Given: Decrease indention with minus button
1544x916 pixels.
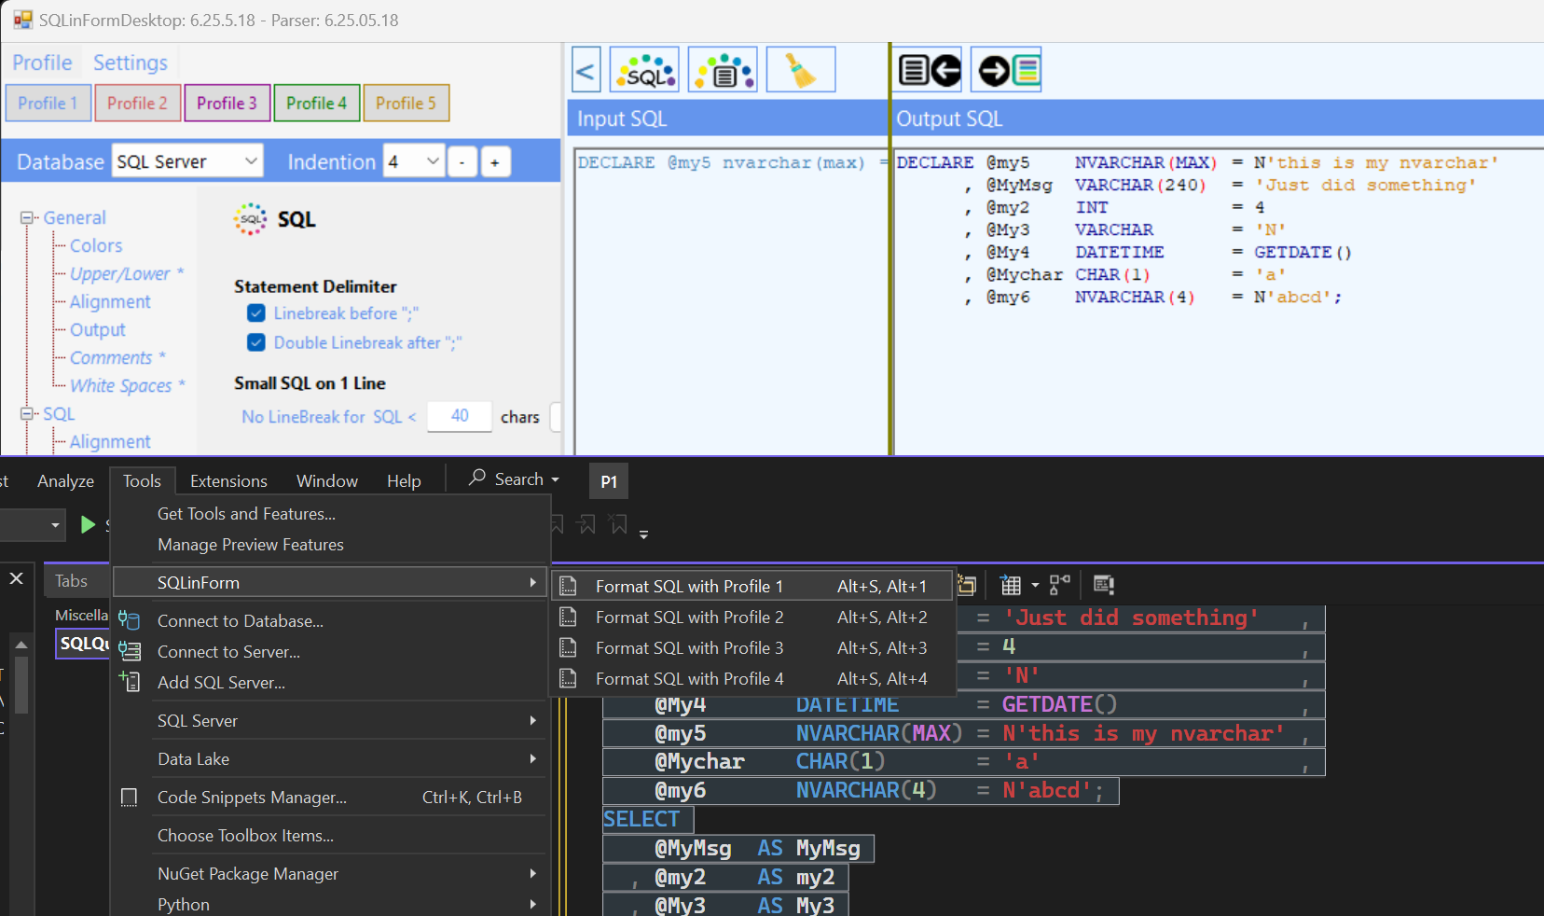Looking at the screenshot, I should click(x=462, y=162).
